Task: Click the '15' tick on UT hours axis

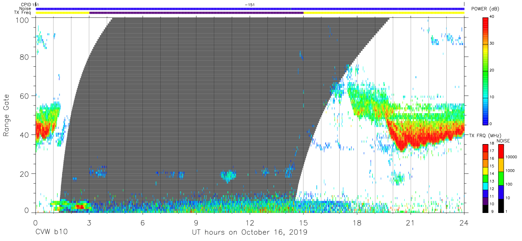Action: pyautogui.click(x=303, y=222)
